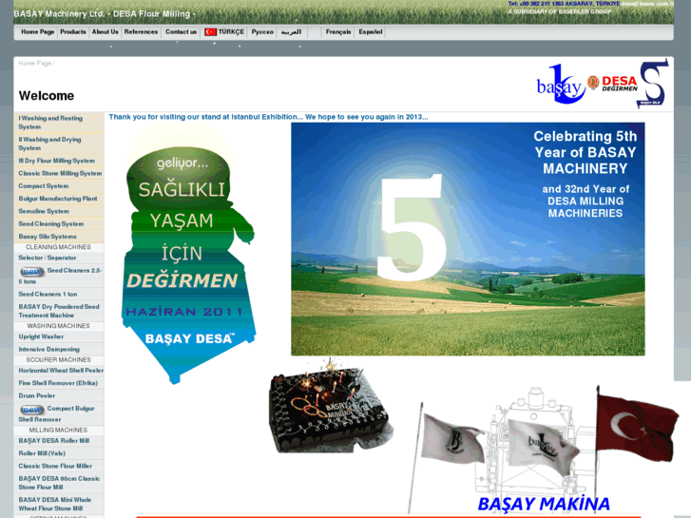
Task: Open the Home Page menu item
Action: pos(37,31)
